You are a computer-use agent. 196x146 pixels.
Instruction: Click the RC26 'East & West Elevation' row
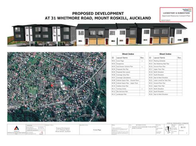coord(165,94)
